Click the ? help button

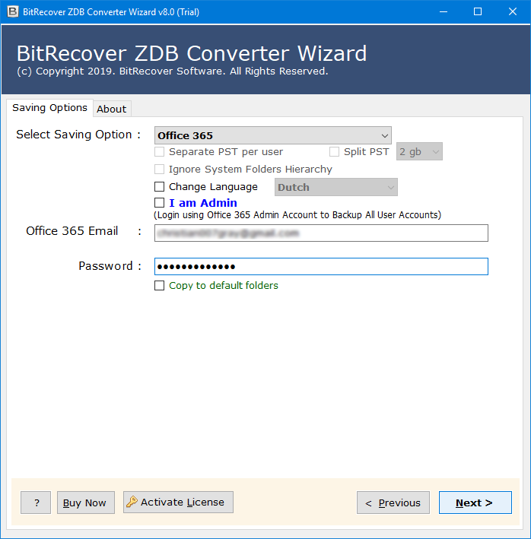point(36,503)
